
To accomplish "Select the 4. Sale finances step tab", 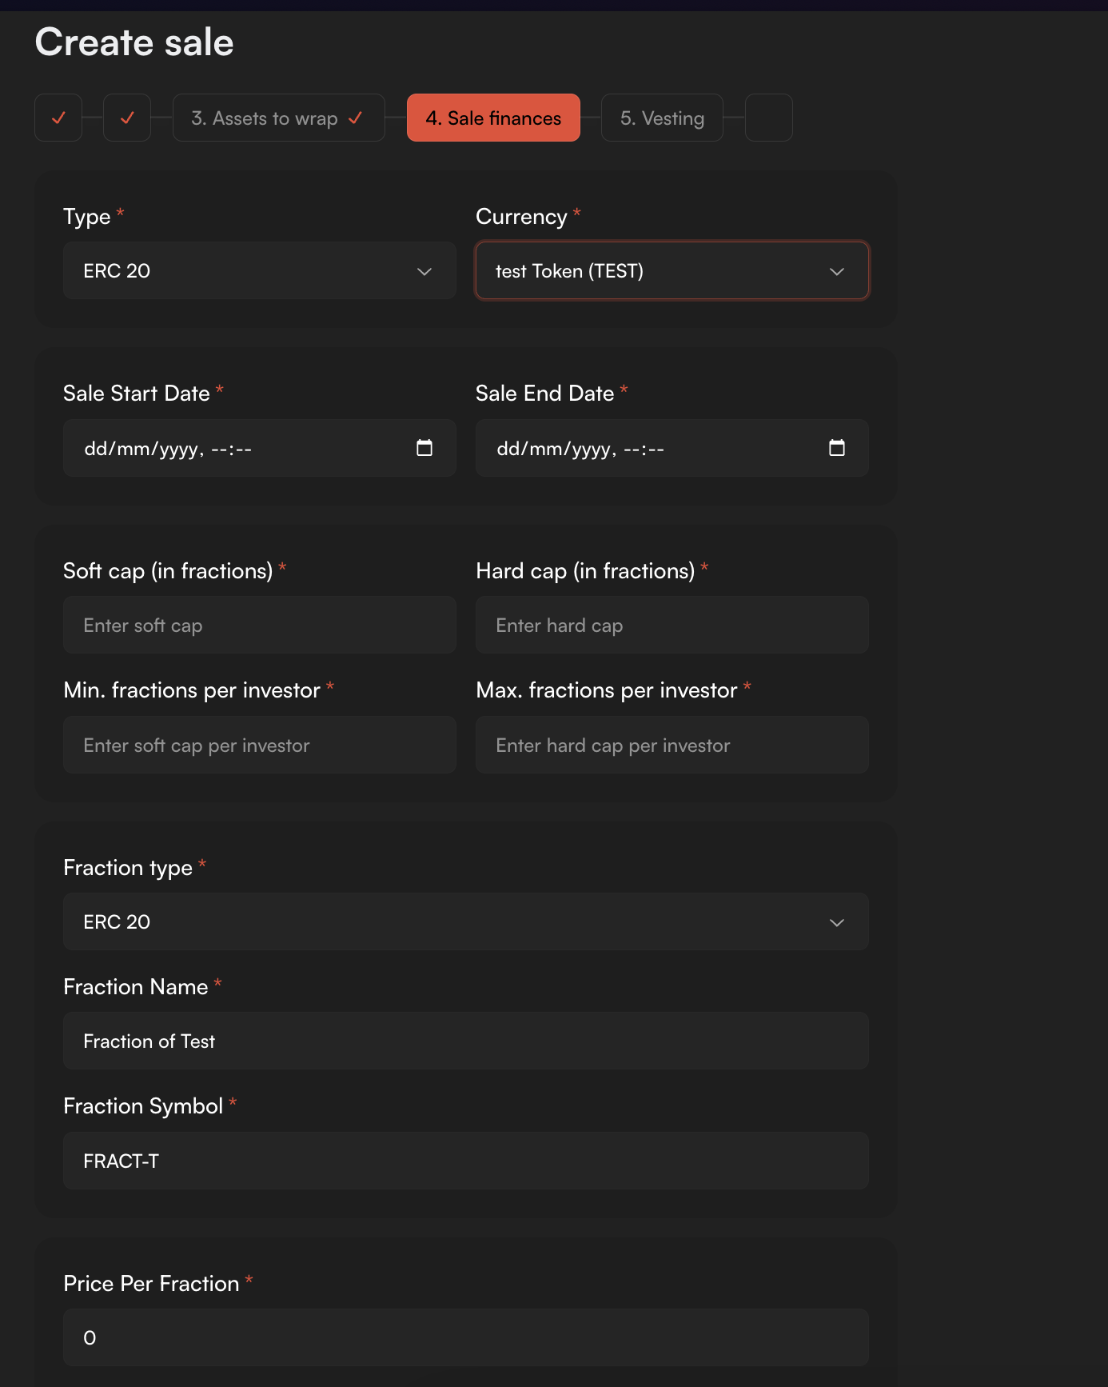I will pos(494,118).
